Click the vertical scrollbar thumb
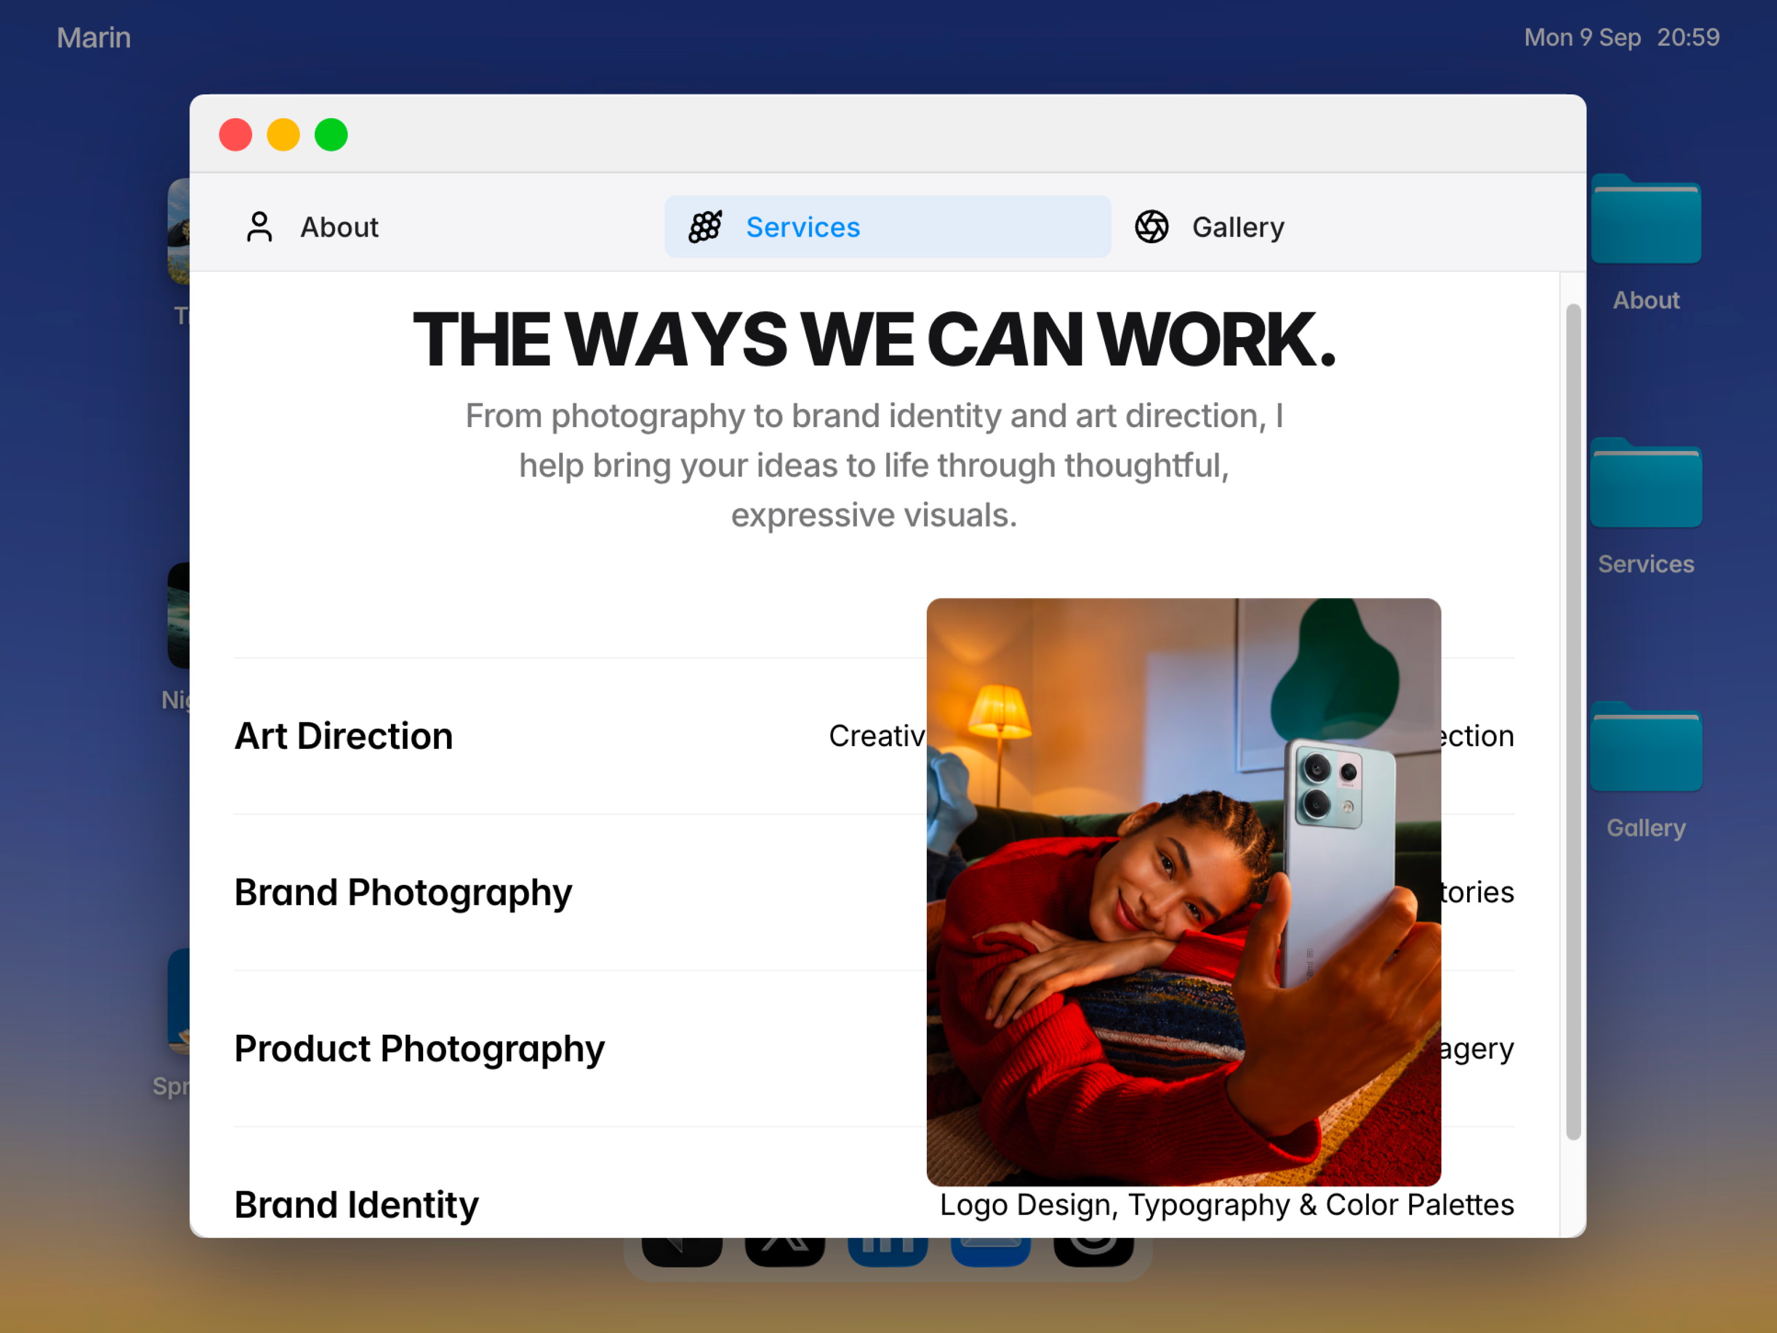 pos(1573,721)
